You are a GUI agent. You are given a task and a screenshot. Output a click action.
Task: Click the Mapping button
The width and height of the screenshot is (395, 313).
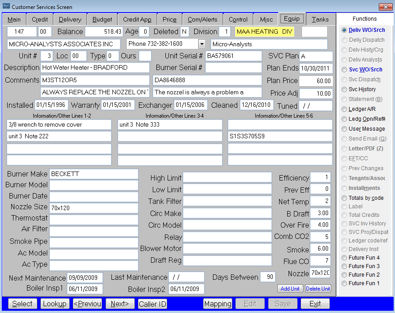click(217, 304)
